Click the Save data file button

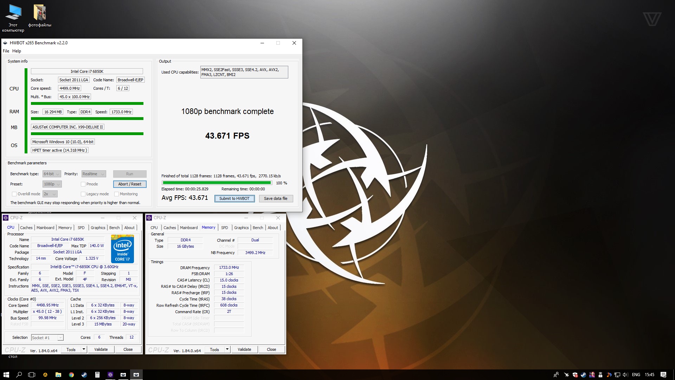point(276,198)
